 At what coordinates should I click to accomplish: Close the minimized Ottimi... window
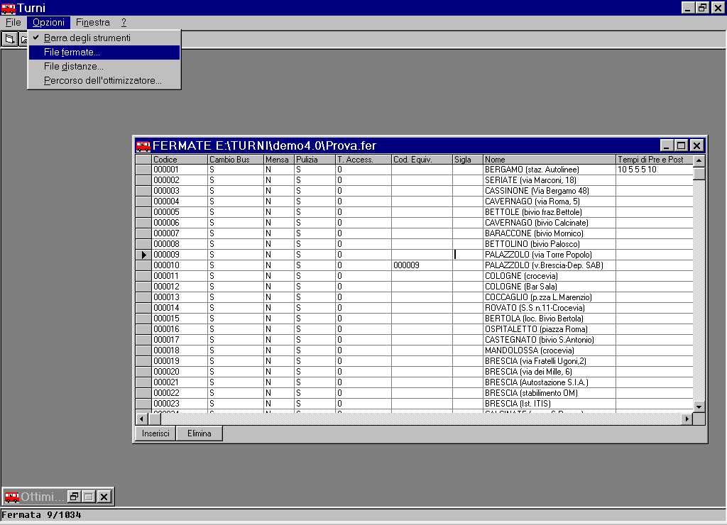click(104, 497)
